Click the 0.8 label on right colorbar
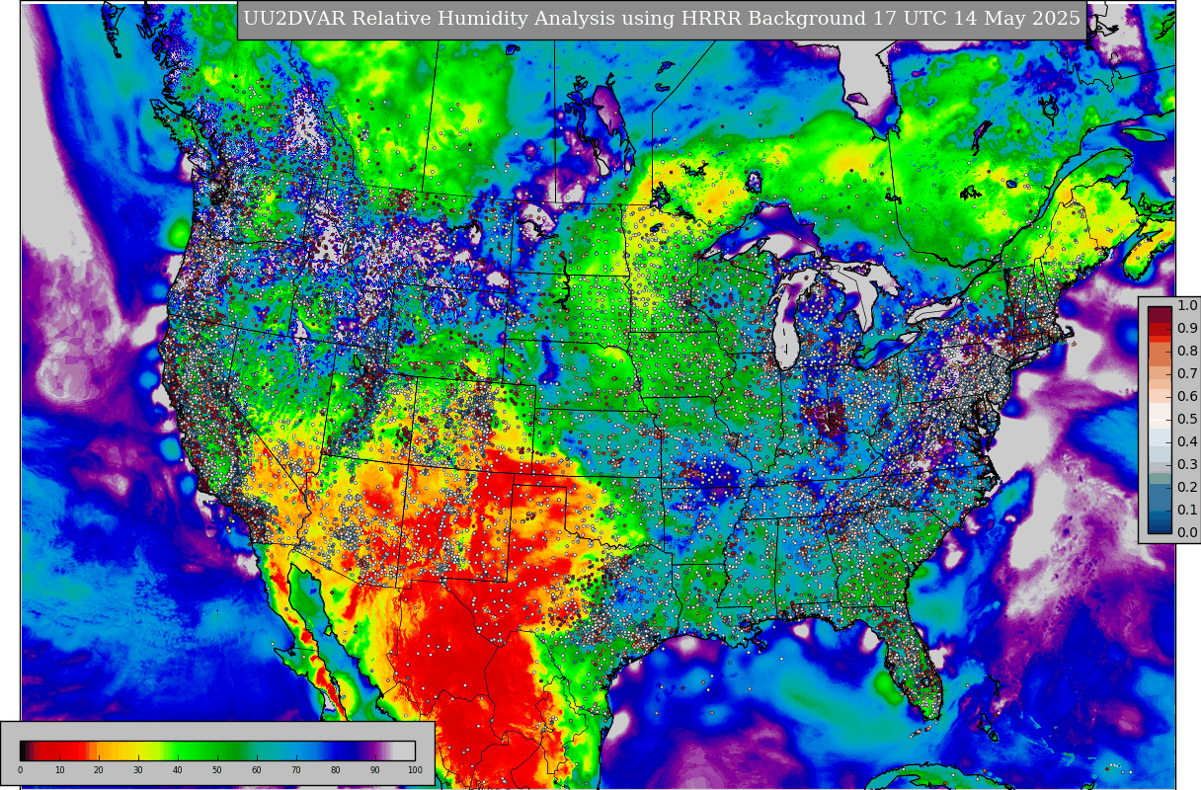Viewport: 1201px width, 790px height. pos(1187,352)
